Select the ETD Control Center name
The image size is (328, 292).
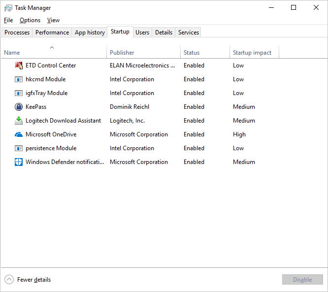point(51,65)
